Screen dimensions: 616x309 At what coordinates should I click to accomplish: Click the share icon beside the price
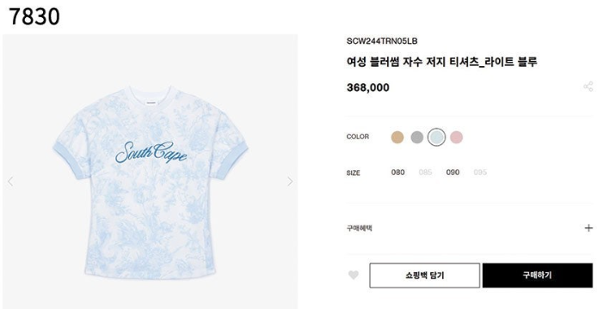[x=588, y=87]
